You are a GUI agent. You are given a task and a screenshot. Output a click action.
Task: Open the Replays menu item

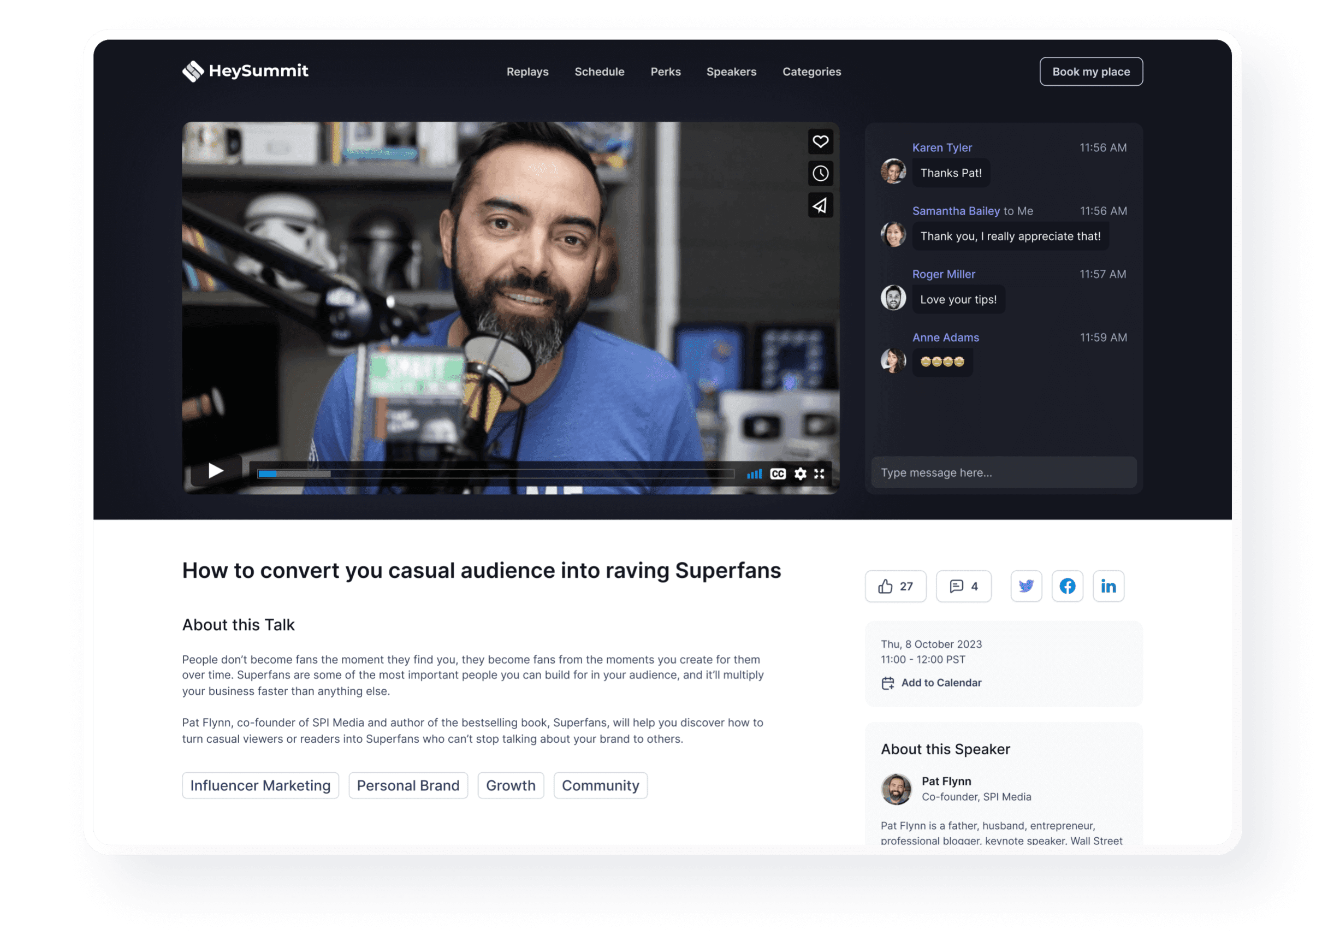point(527,72)
